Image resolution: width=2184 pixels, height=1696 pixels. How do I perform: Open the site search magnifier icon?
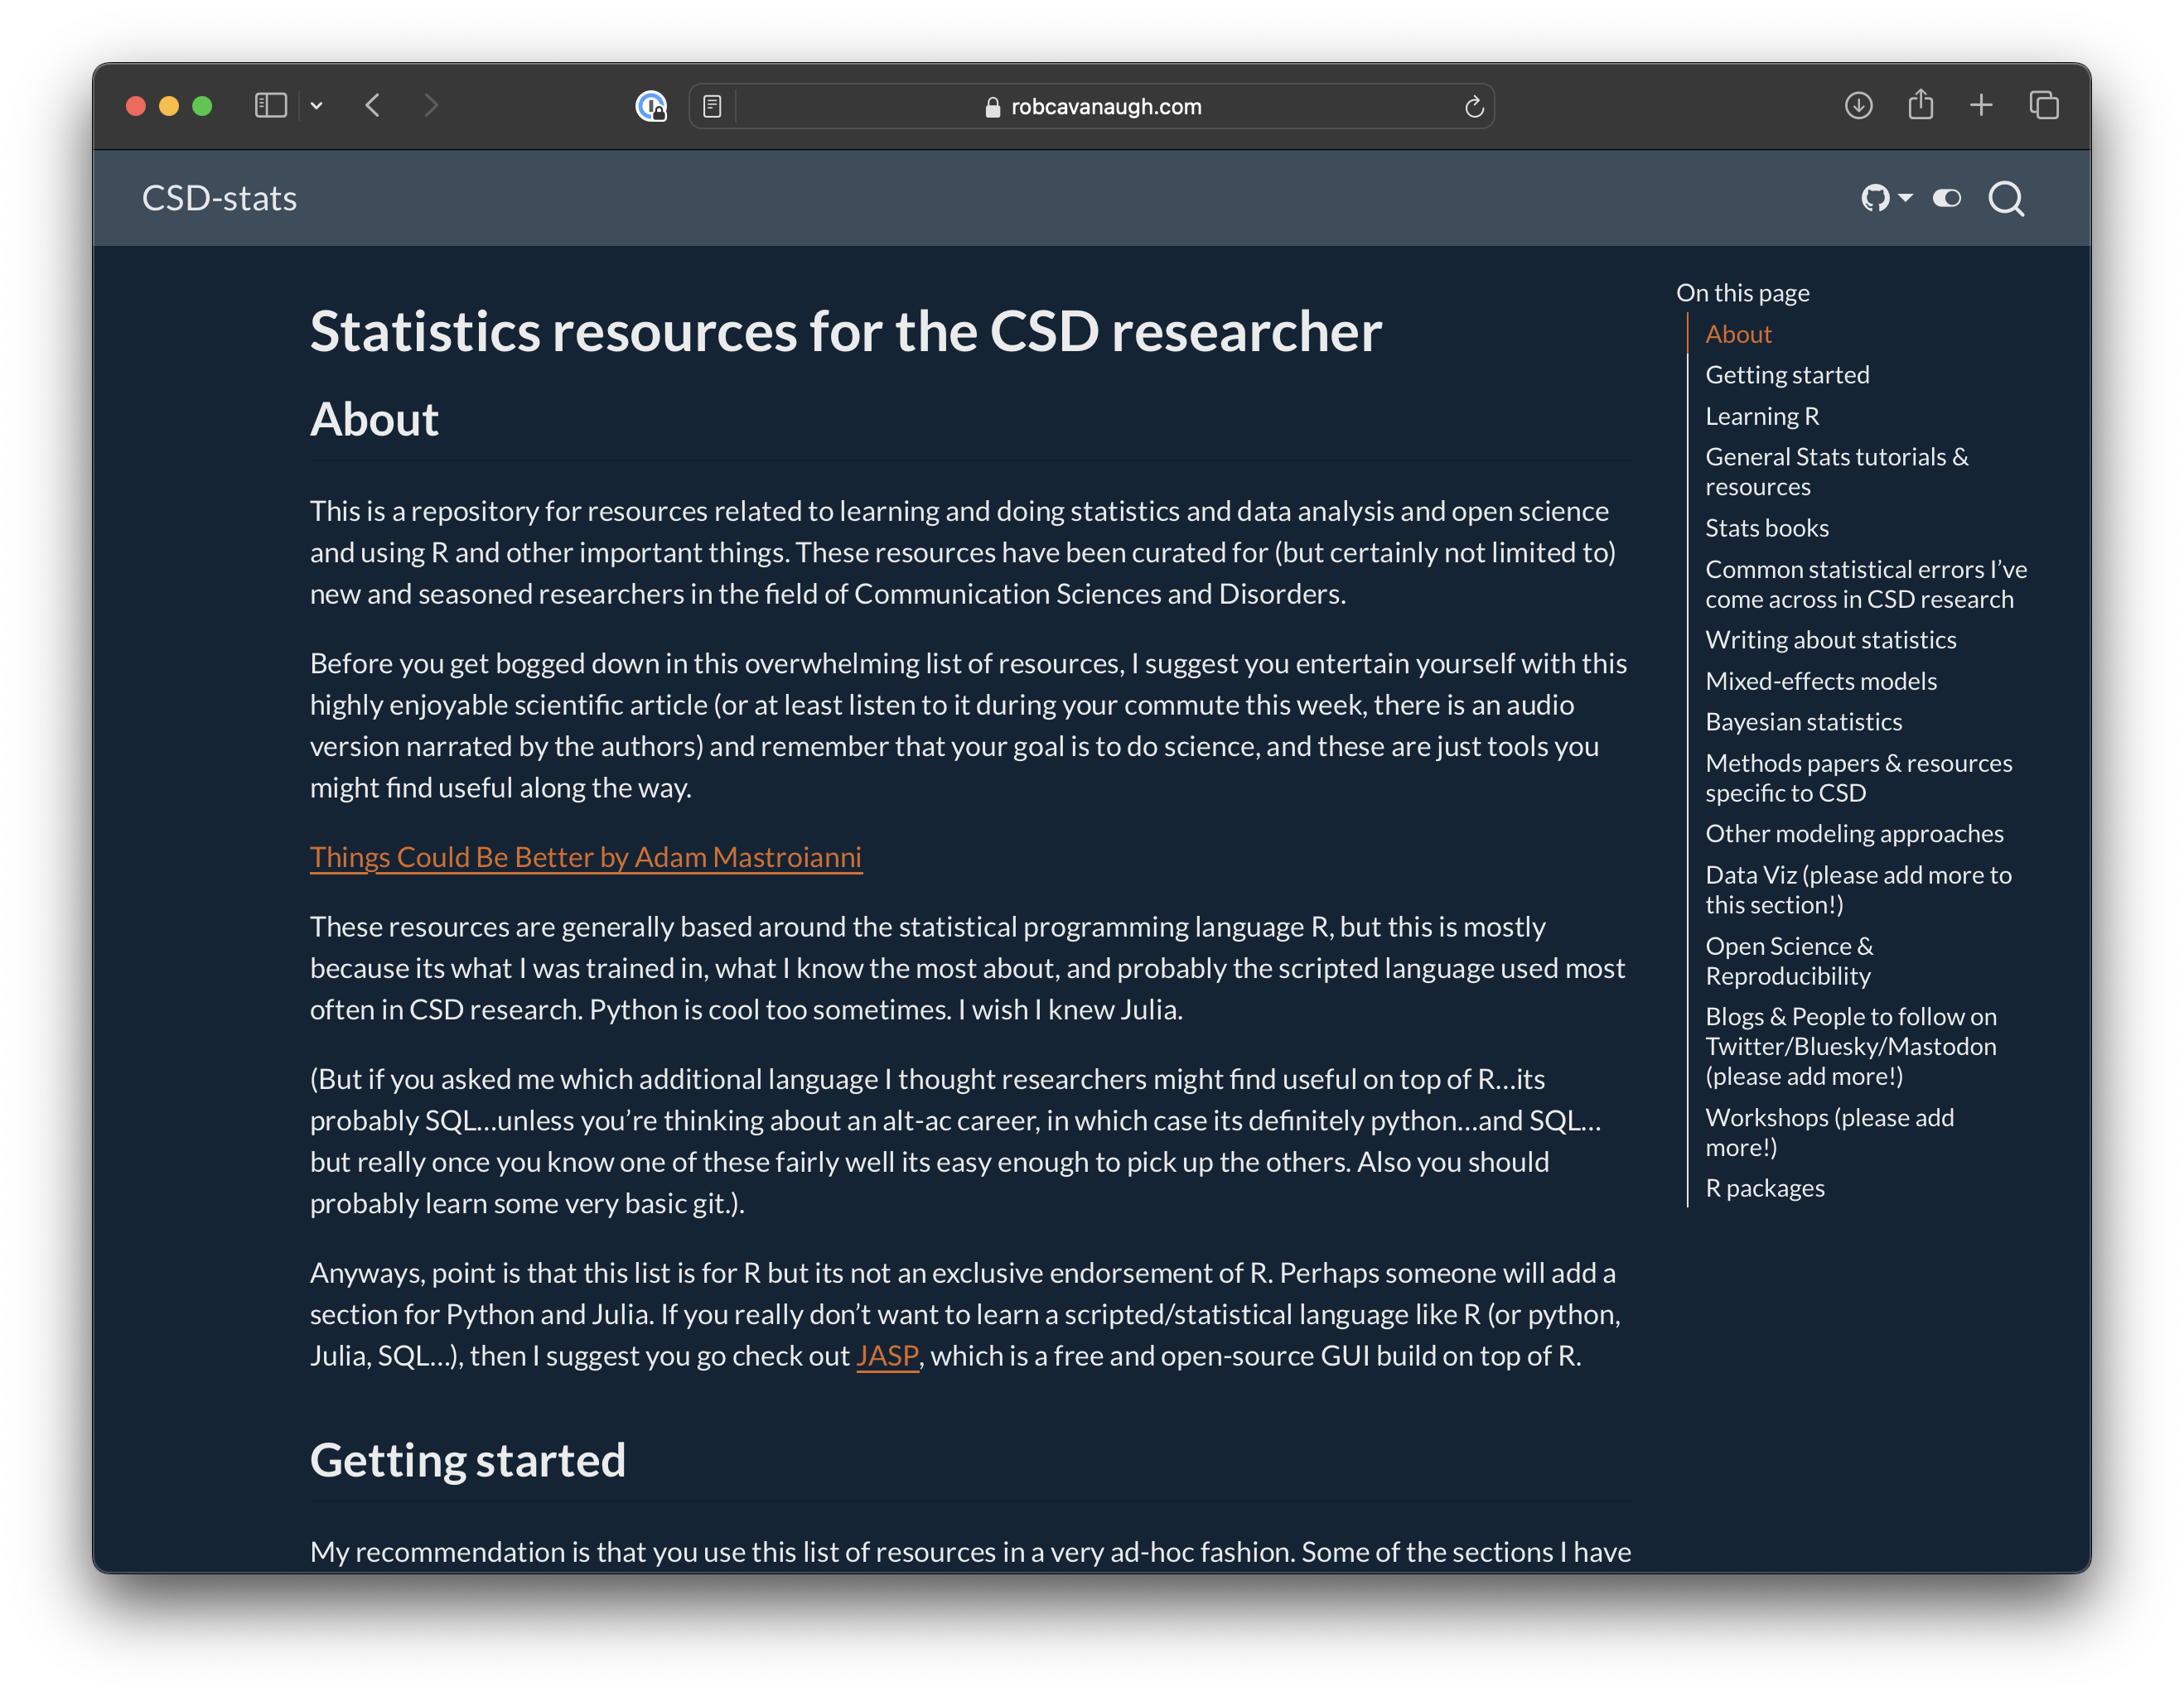2005,198
